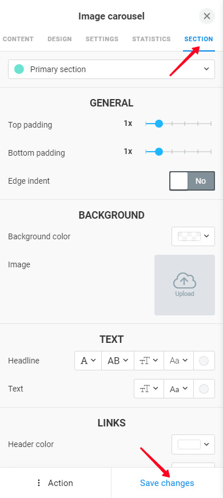This screenshot has height=498, width=223.
Task: Click Save changes button
Action: [167, 483]
